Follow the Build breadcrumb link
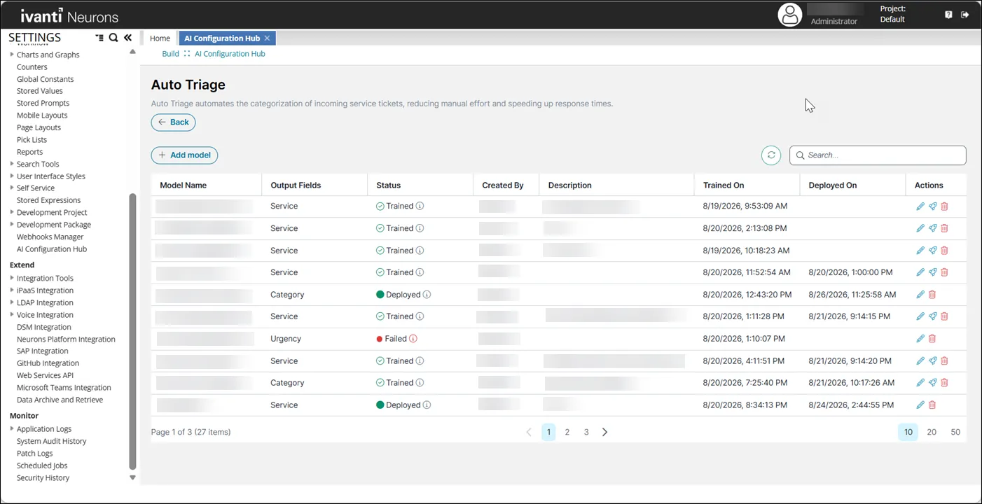Viewport: 982px width, 504px height. [170, 54]
